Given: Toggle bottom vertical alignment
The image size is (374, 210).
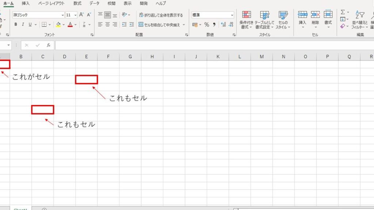Looking at the screenshot, I should click(x=115, y=15).
